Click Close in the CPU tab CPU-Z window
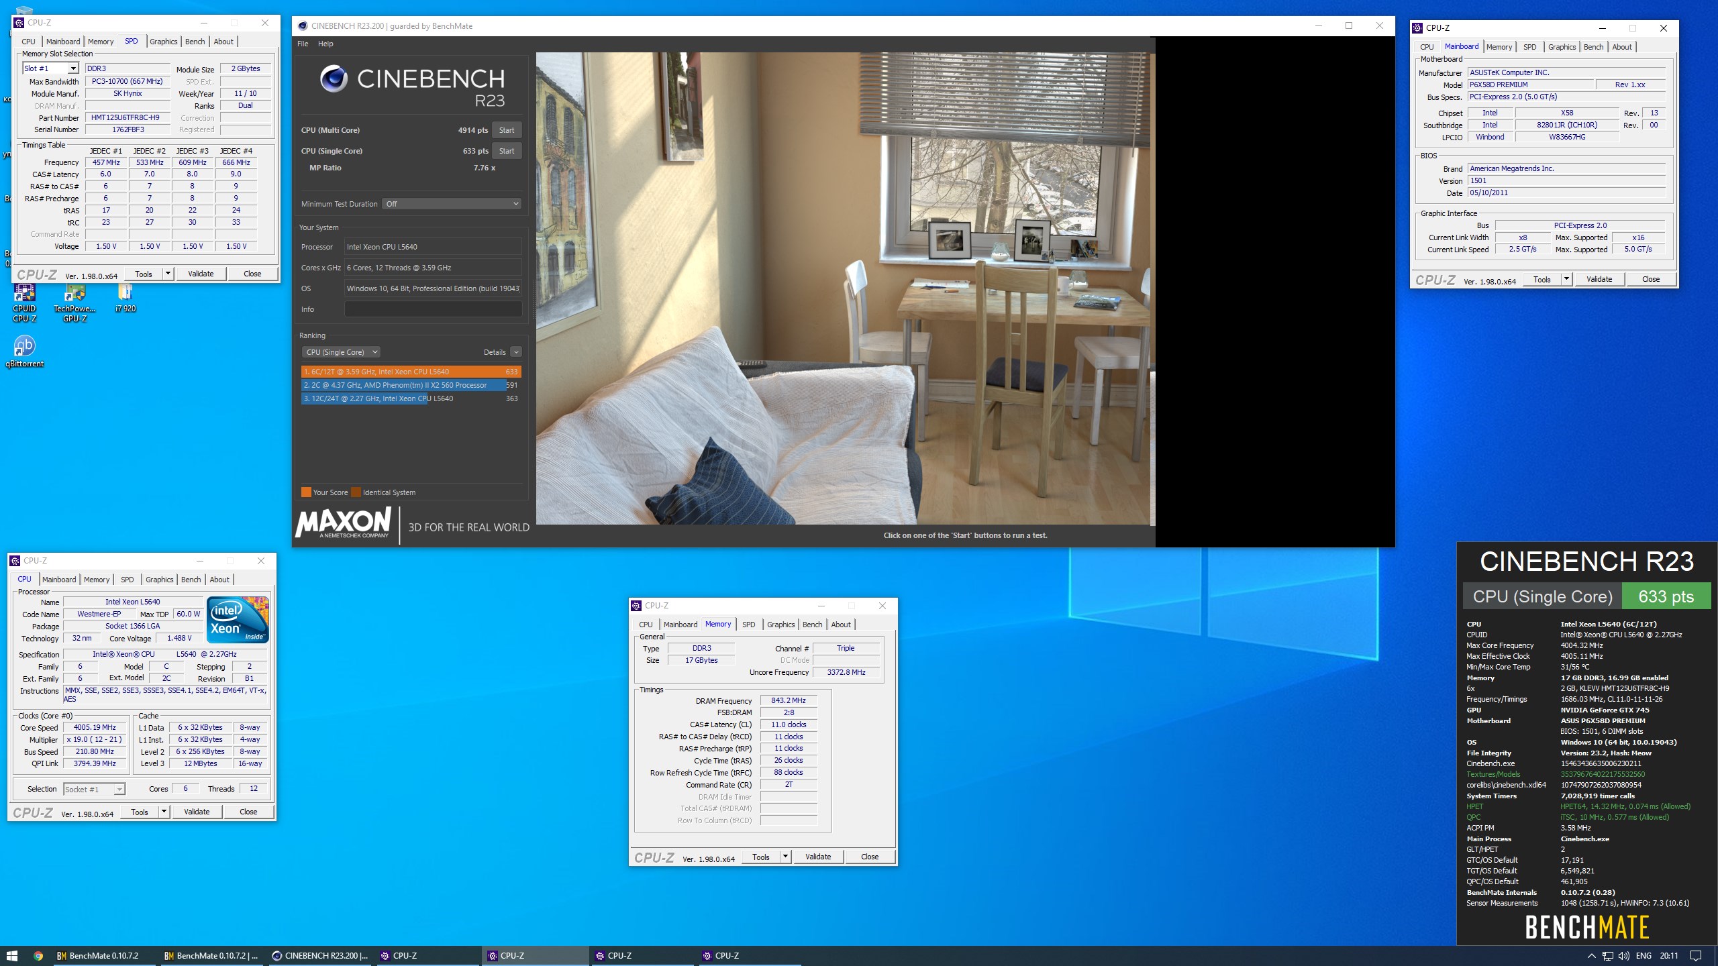The image size is (1718, 966). 248,812
